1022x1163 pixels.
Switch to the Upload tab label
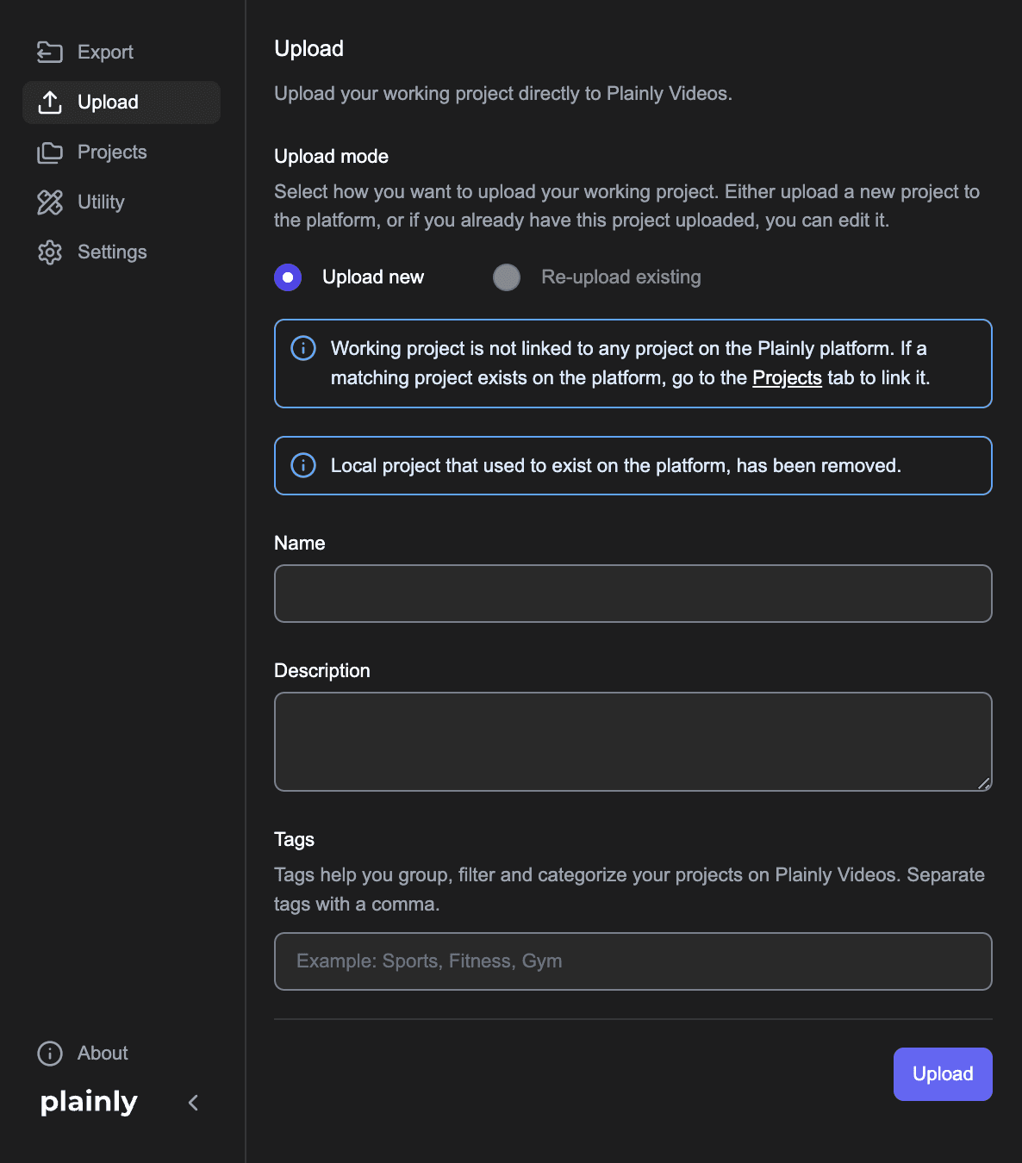(x=108, y=103)
